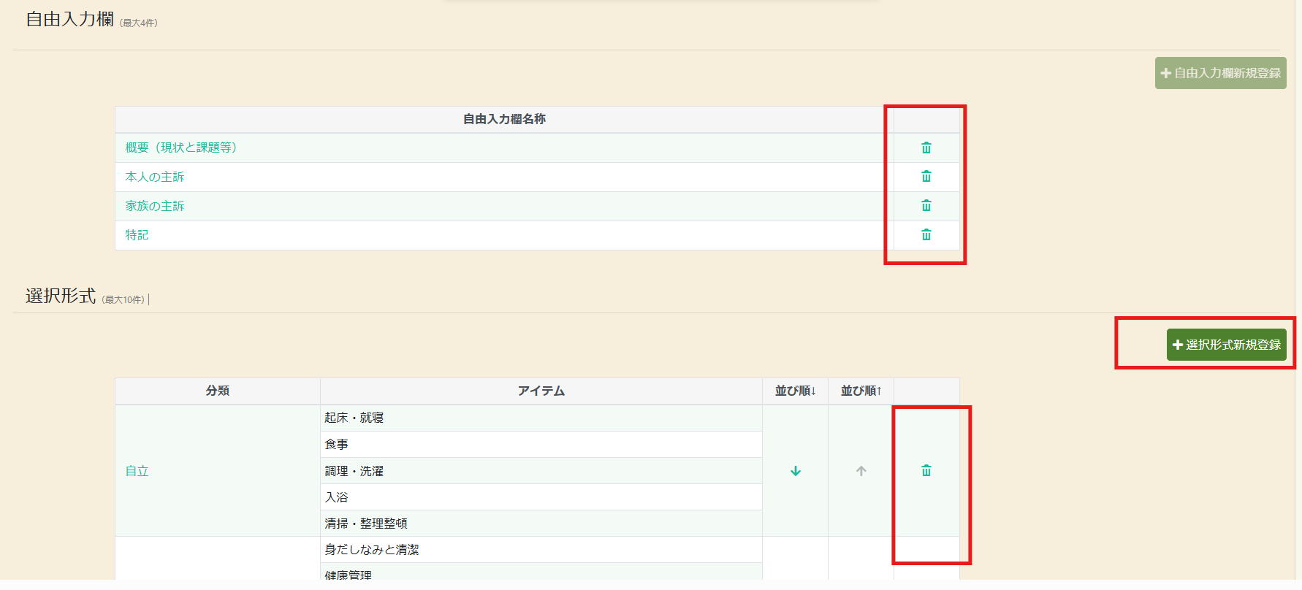Remove 家族の主訴 using its trash icon
The image size is (1302, 590).
point(926,206)
